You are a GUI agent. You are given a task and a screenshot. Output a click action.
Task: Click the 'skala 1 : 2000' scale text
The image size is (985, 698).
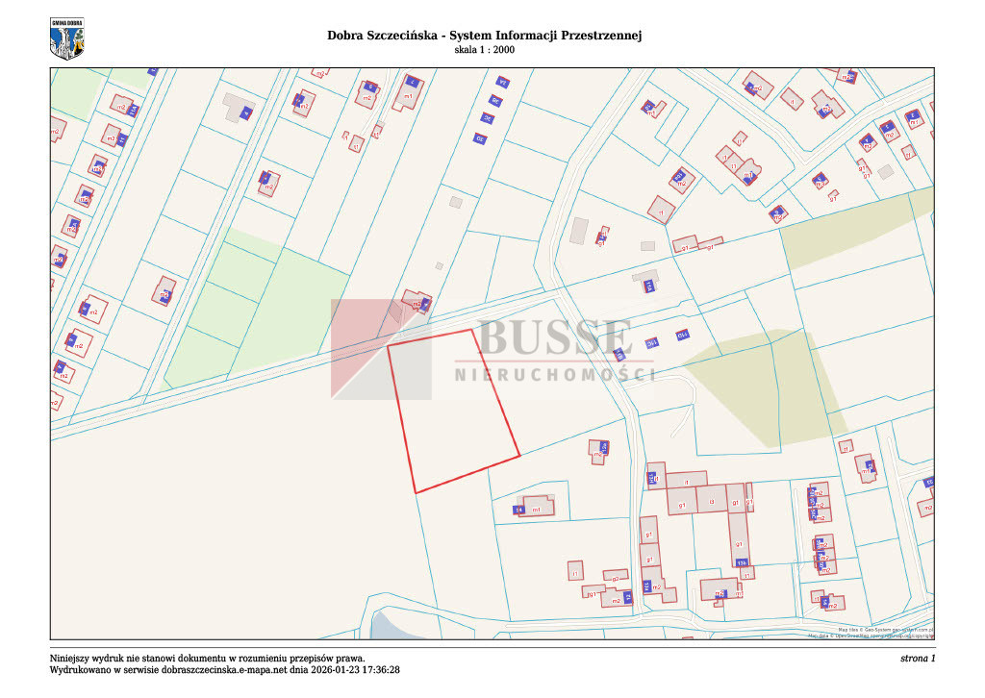click(485, 50)
